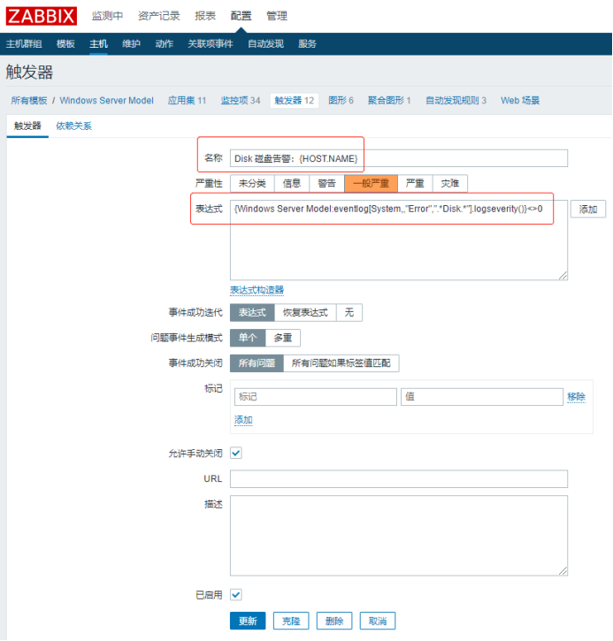This screenshot has width=613, height=641.
Task: Set severity to 灾难
Action: [450, 184]
